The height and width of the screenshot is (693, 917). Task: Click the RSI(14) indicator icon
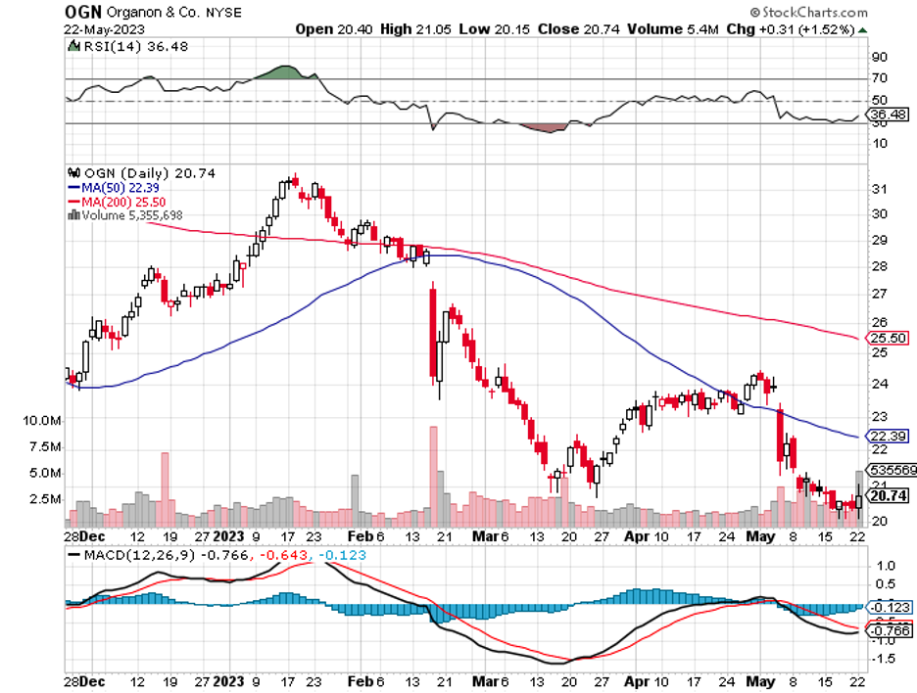click(73, 46)
